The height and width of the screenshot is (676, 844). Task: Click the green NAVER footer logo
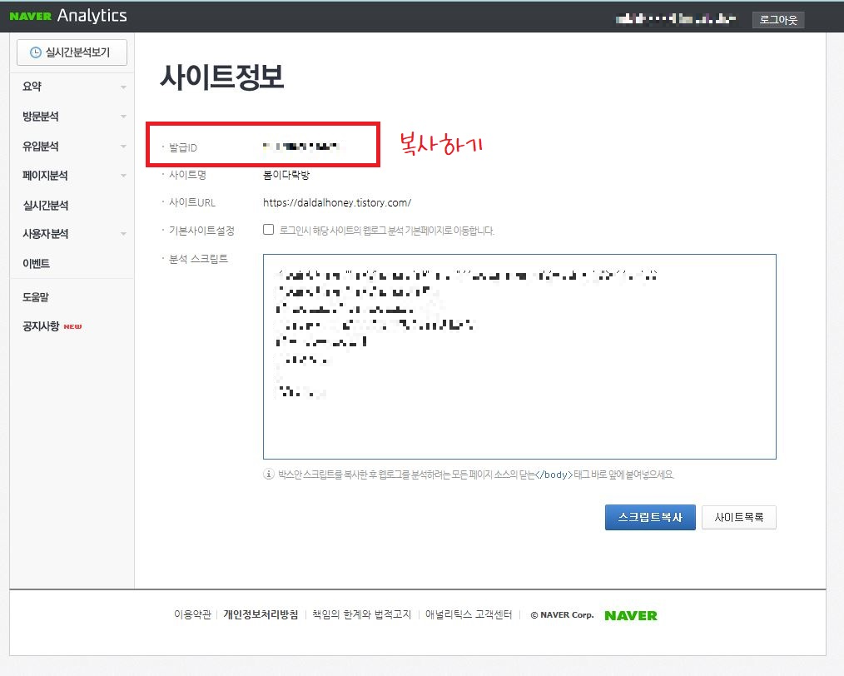pyautogui.click(x=631, y=615)
